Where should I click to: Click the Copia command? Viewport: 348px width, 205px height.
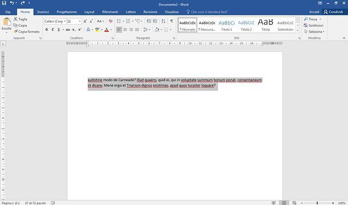click(20, 26)
